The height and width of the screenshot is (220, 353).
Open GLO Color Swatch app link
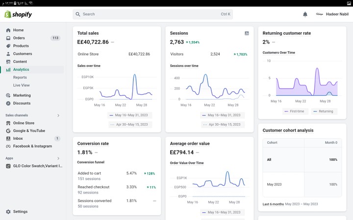tap(38, 166)
